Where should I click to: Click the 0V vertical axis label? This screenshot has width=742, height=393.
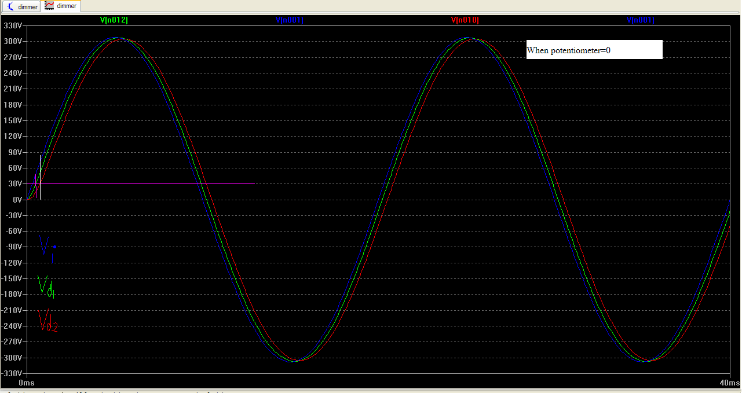[17, 200]
